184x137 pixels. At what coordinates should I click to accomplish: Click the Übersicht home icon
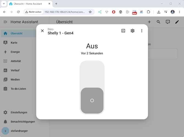(x=5, y=33)
